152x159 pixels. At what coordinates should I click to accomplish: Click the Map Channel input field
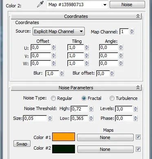point(124,31)
